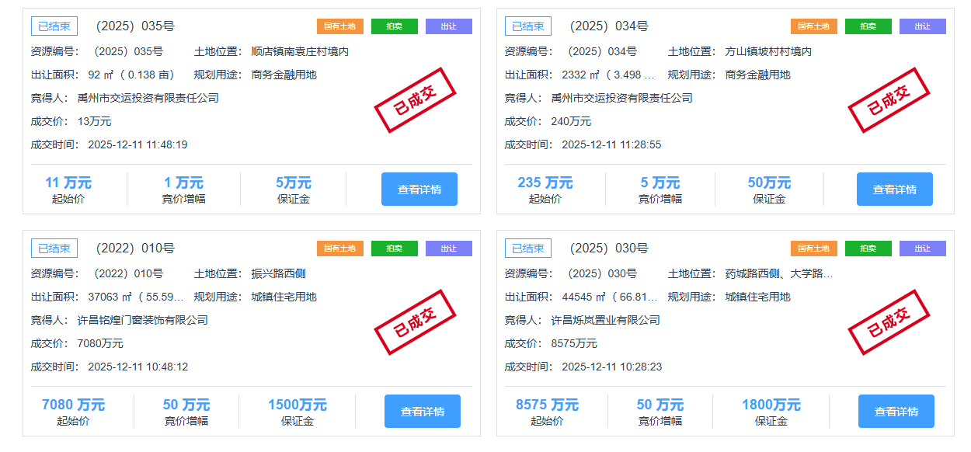
Task: Open details for listing (2025) 035号
Action: (419, 189)
